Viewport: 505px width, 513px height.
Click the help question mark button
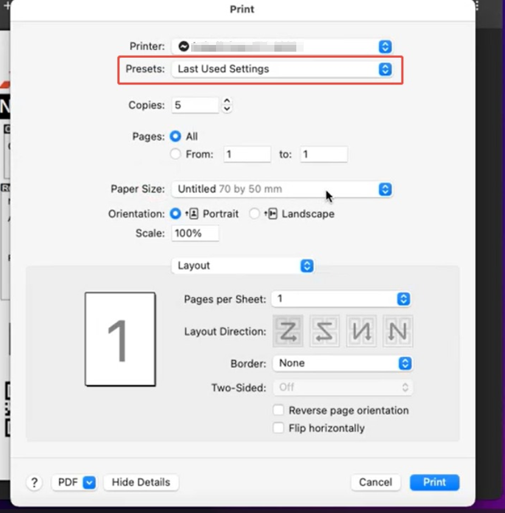[x=34, y=483]
